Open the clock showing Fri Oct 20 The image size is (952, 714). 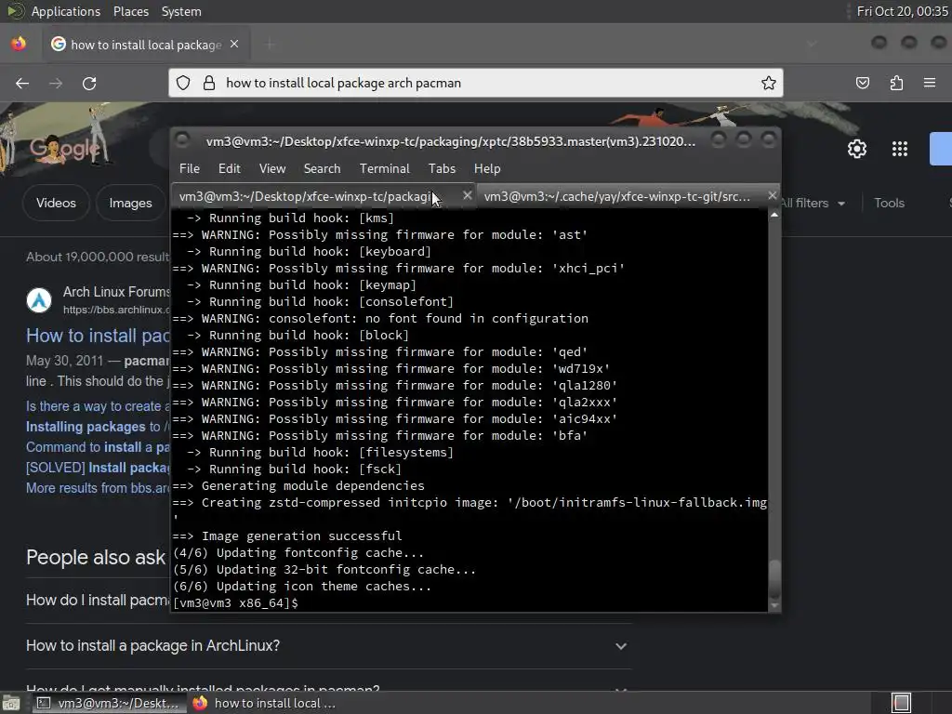[x=902, y=11]
